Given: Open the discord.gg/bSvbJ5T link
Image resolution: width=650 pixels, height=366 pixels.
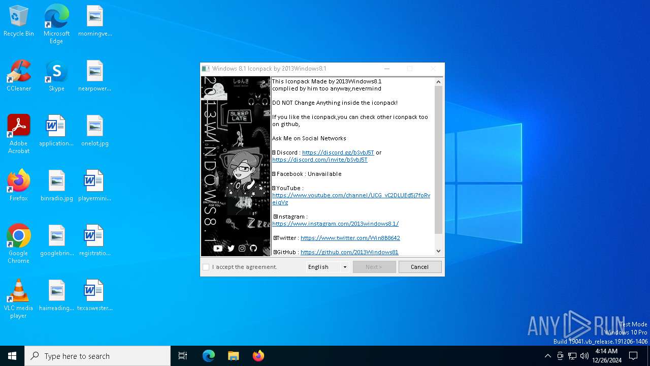Looking at the screenshot, I should [x=338, y=152].
